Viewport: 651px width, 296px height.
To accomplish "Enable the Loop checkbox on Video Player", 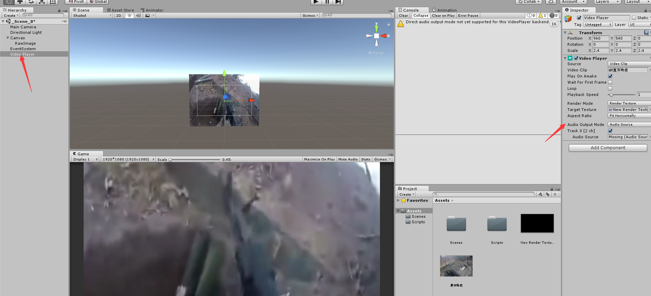I will tap(610, 89).
